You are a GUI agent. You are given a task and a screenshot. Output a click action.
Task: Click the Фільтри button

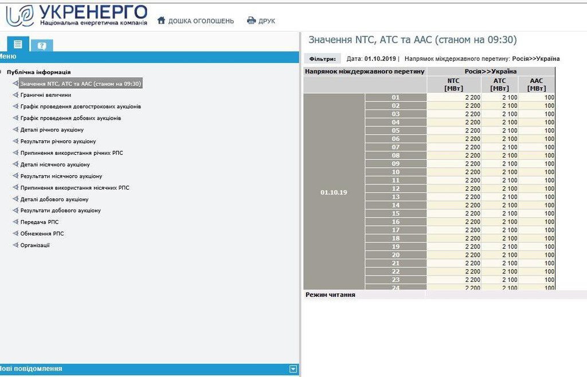tap(322, 58)
